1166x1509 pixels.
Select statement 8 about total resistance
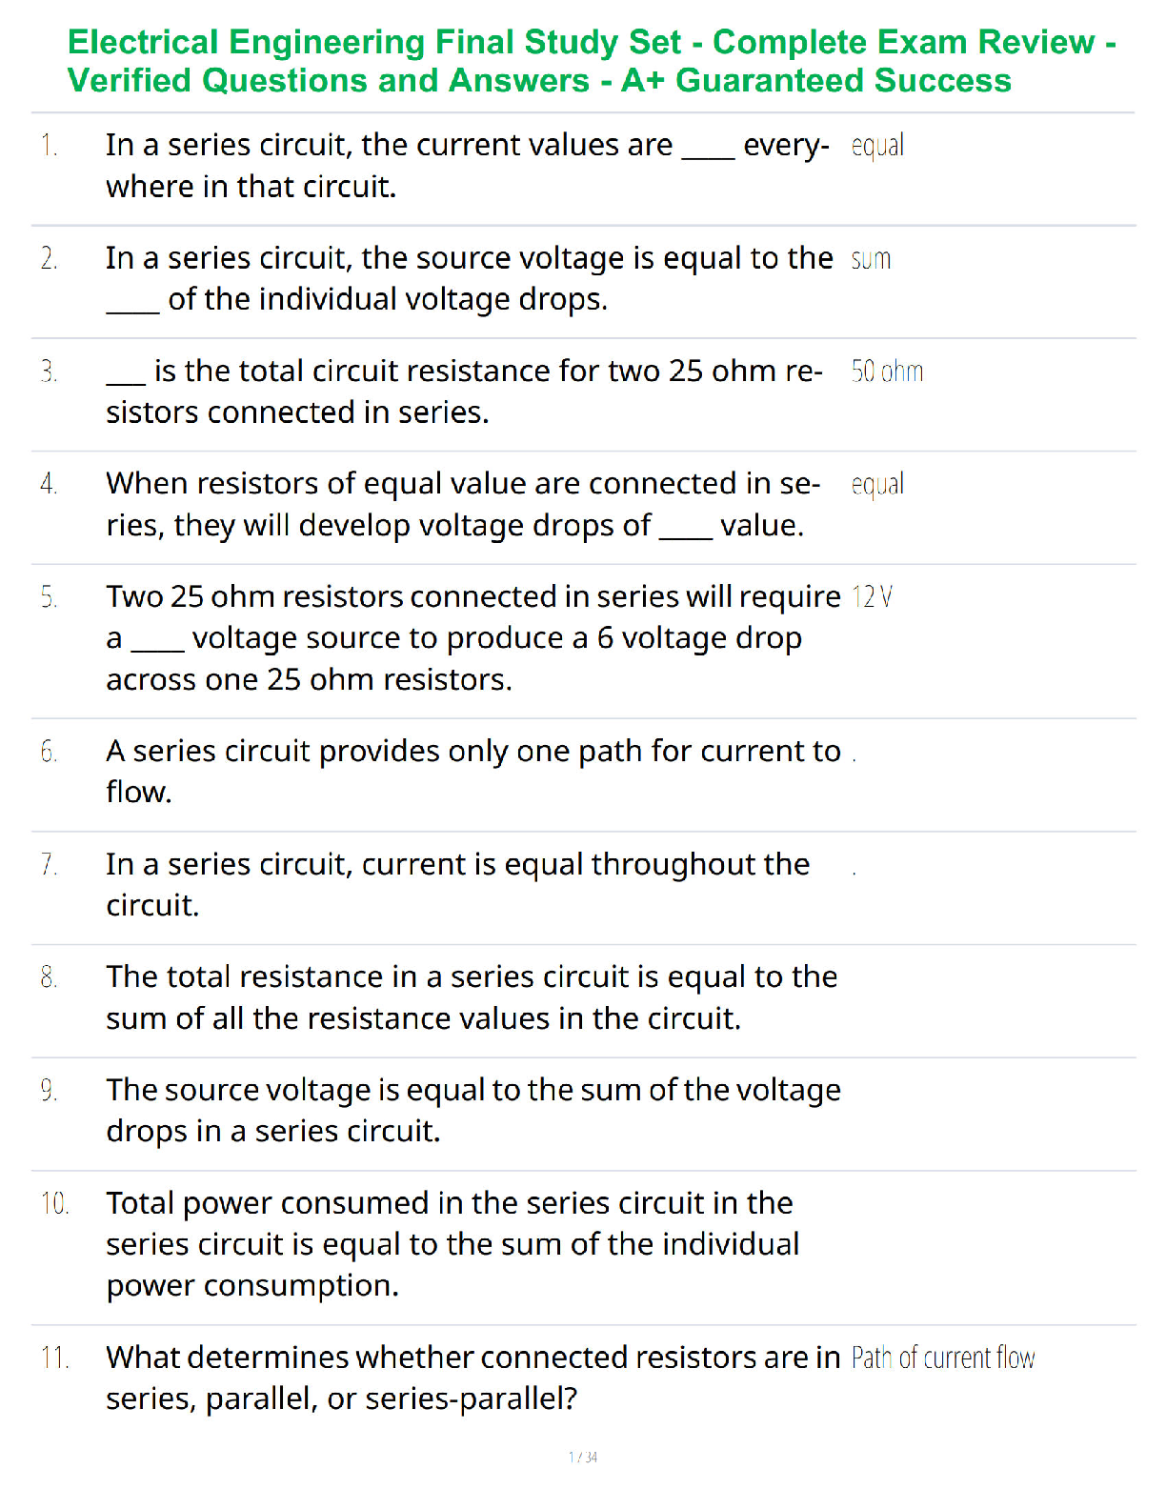coord(472,997)
